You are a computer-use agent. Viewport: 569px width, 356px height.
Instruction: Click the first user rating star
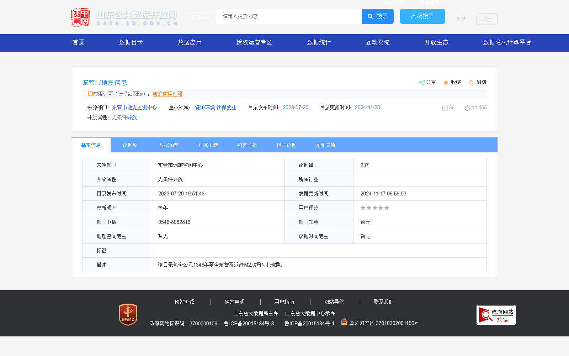(x=363, y=208)
